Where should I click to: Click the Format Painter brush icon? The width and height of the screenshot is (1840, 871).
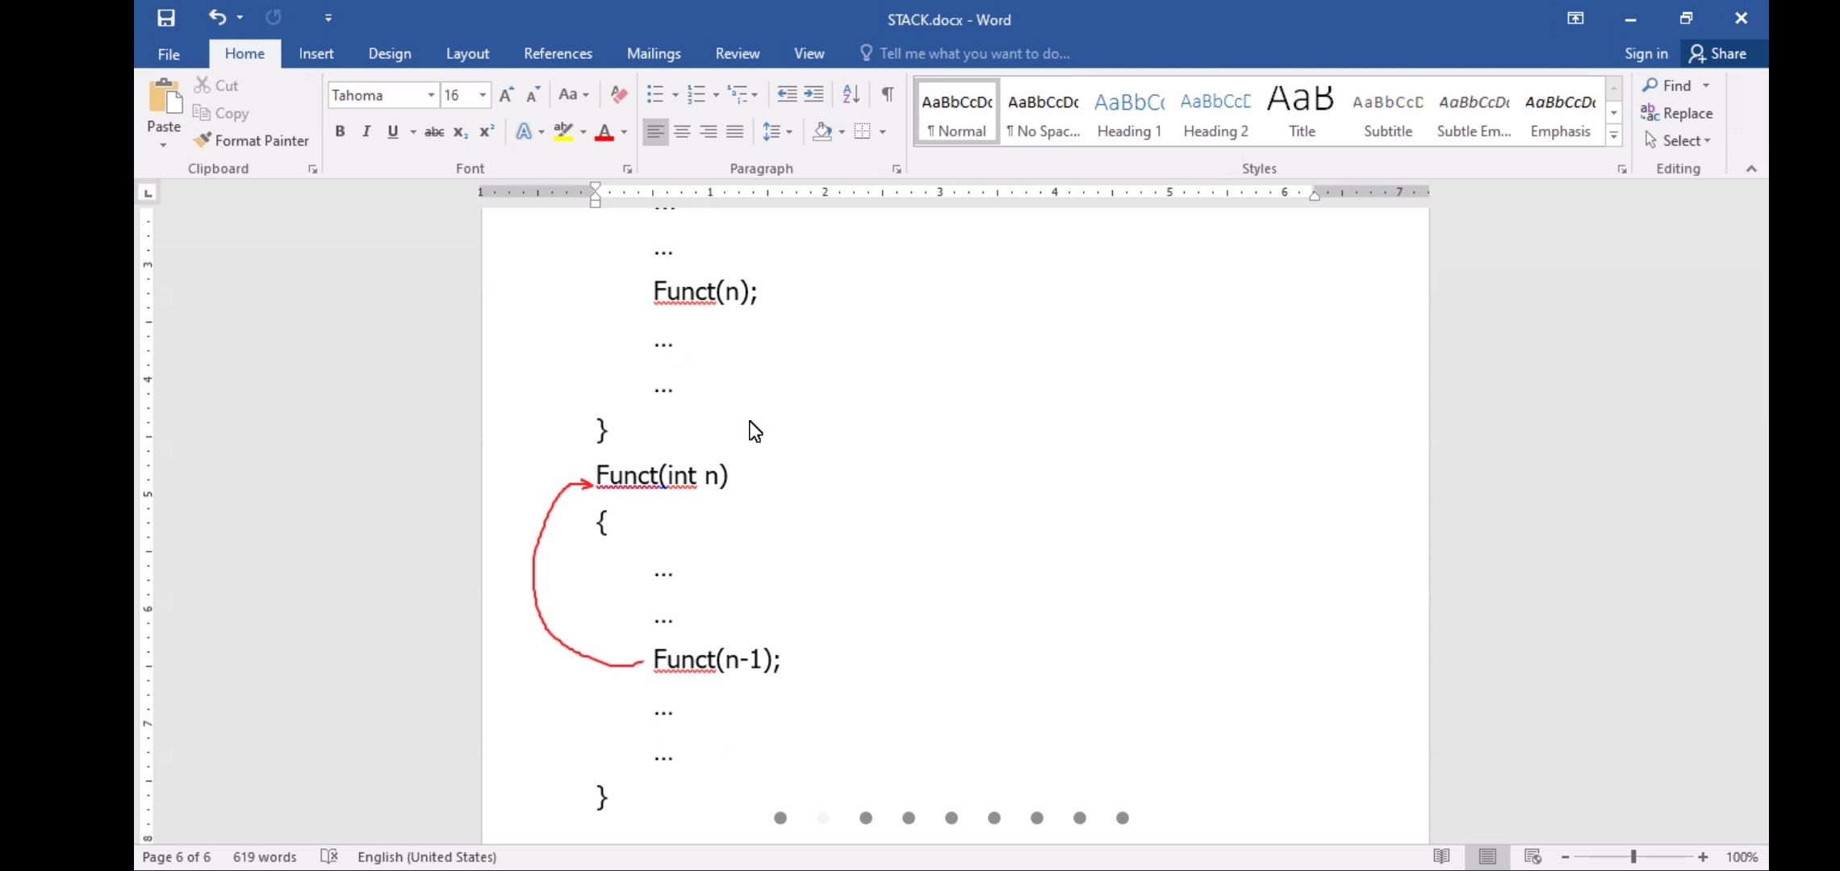(203, 140)
